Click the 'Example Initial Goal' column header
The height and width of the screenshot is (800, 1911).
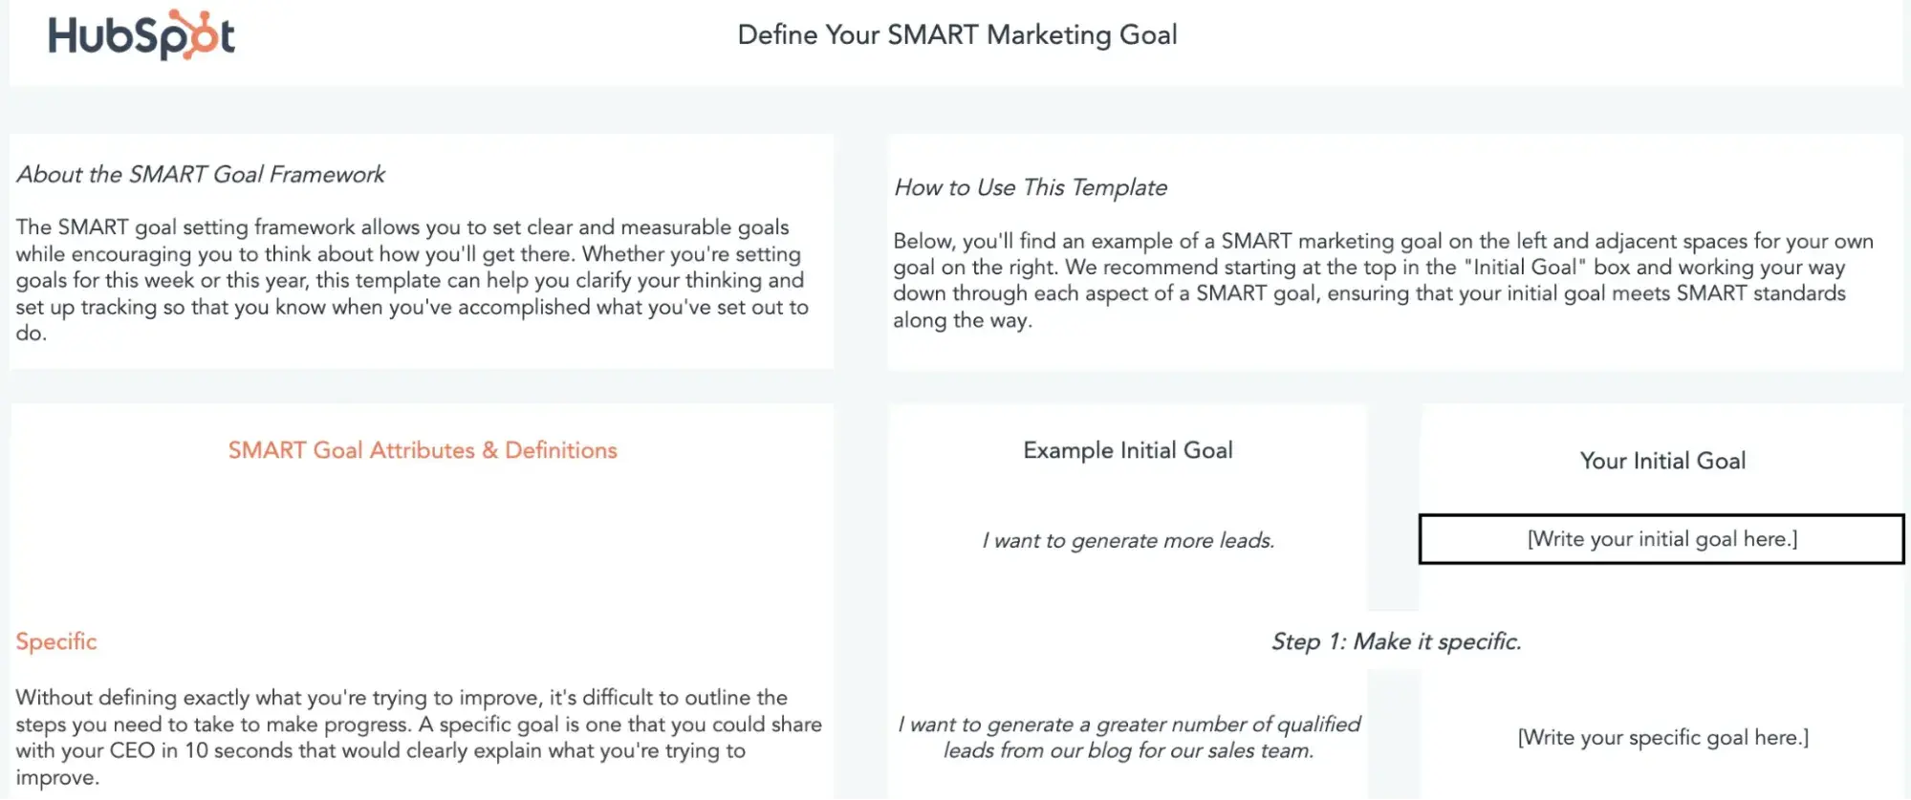tap(1127, 450)
